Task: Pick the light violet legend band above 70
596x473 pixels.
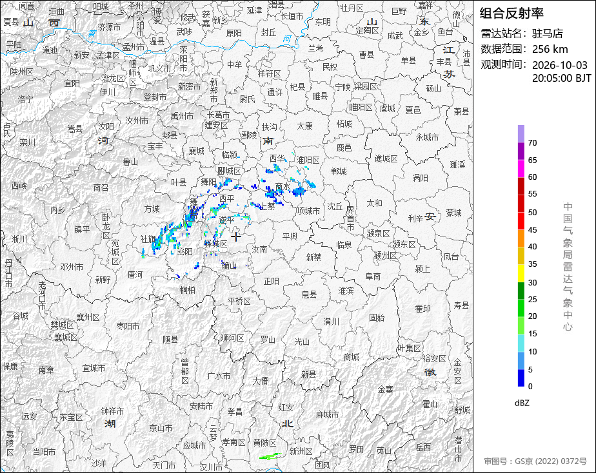Action: tap(521, 133)
